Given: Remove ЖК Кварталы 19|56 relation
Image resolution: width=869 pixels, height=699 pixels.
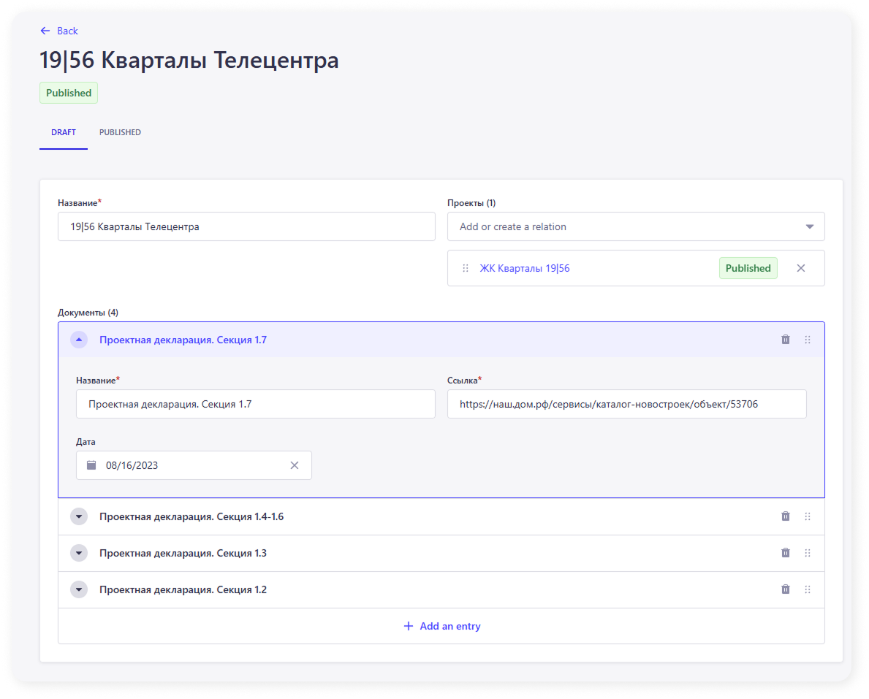Looking at the screenshot, I should point(801,268).
